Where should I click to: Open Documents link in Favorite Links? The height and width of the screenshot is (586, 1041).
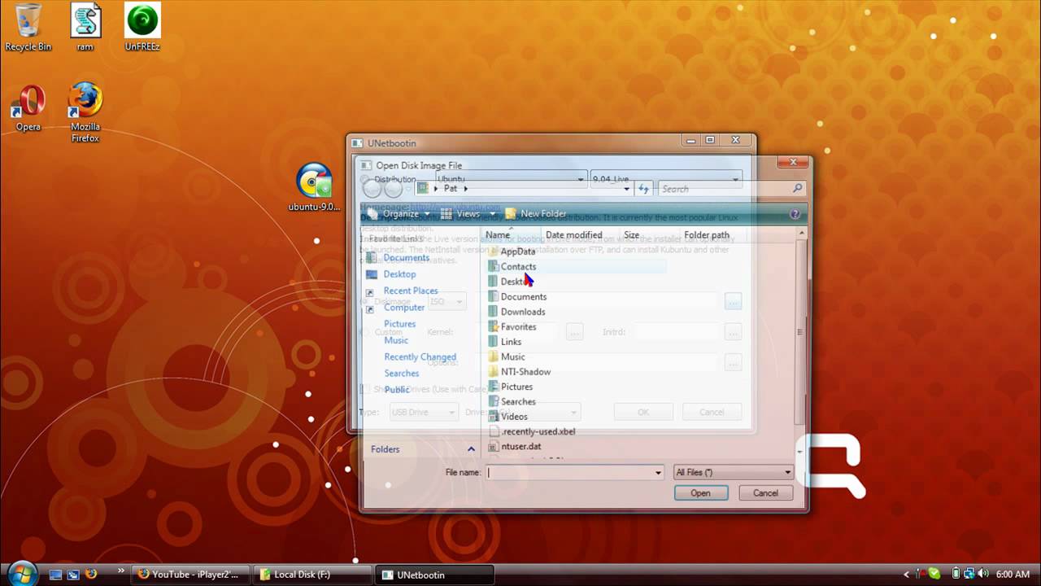[x=407, y=258]
